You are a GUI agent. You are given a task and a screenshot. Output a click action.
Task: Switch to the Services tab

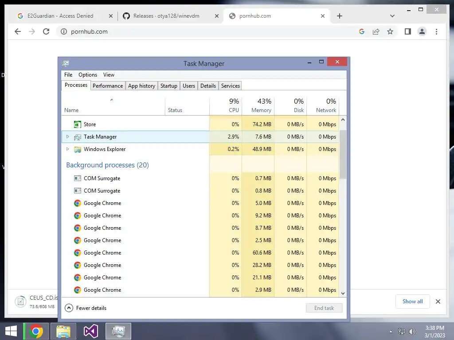[231, 86]
